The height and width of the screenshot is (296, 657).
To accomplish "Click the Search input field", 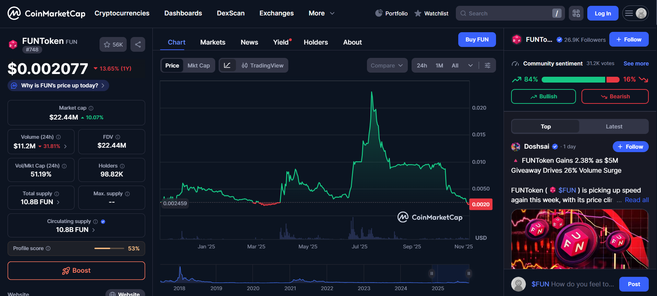I will 510,13.
